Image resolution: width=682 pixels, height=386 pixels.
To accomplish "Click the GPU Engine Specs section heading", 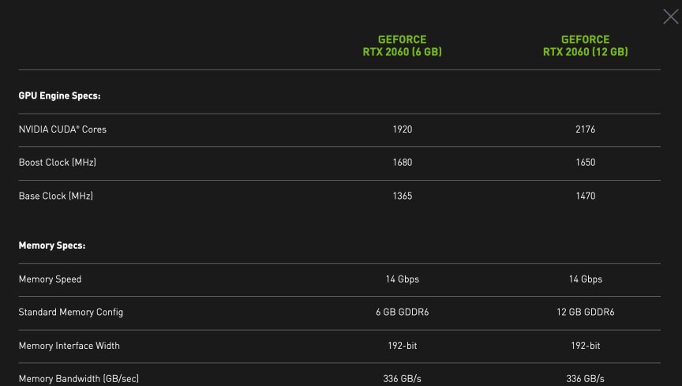I will point(59,96).
